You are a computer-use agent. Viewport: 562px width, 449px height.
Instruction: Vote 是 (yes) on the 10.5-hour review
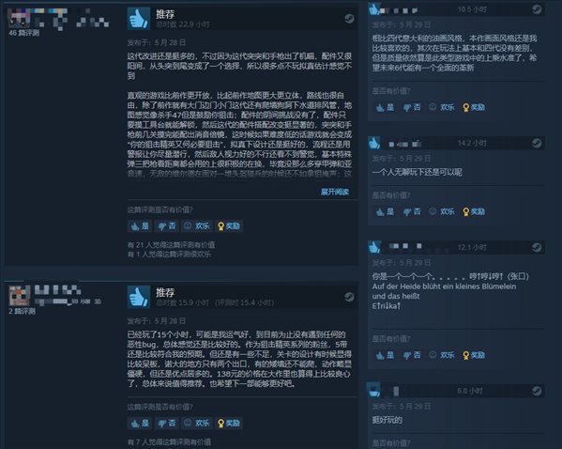(386, 107)
